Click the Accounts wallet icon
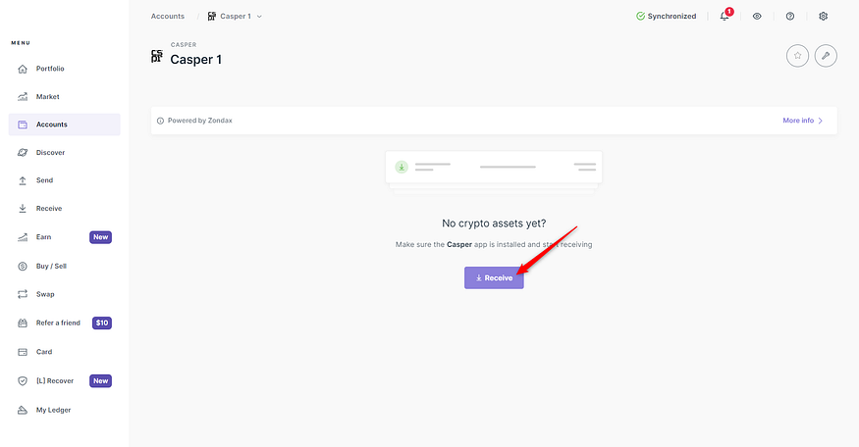Image resolution: width=859 pixels, height=447 pixels. 23,124
